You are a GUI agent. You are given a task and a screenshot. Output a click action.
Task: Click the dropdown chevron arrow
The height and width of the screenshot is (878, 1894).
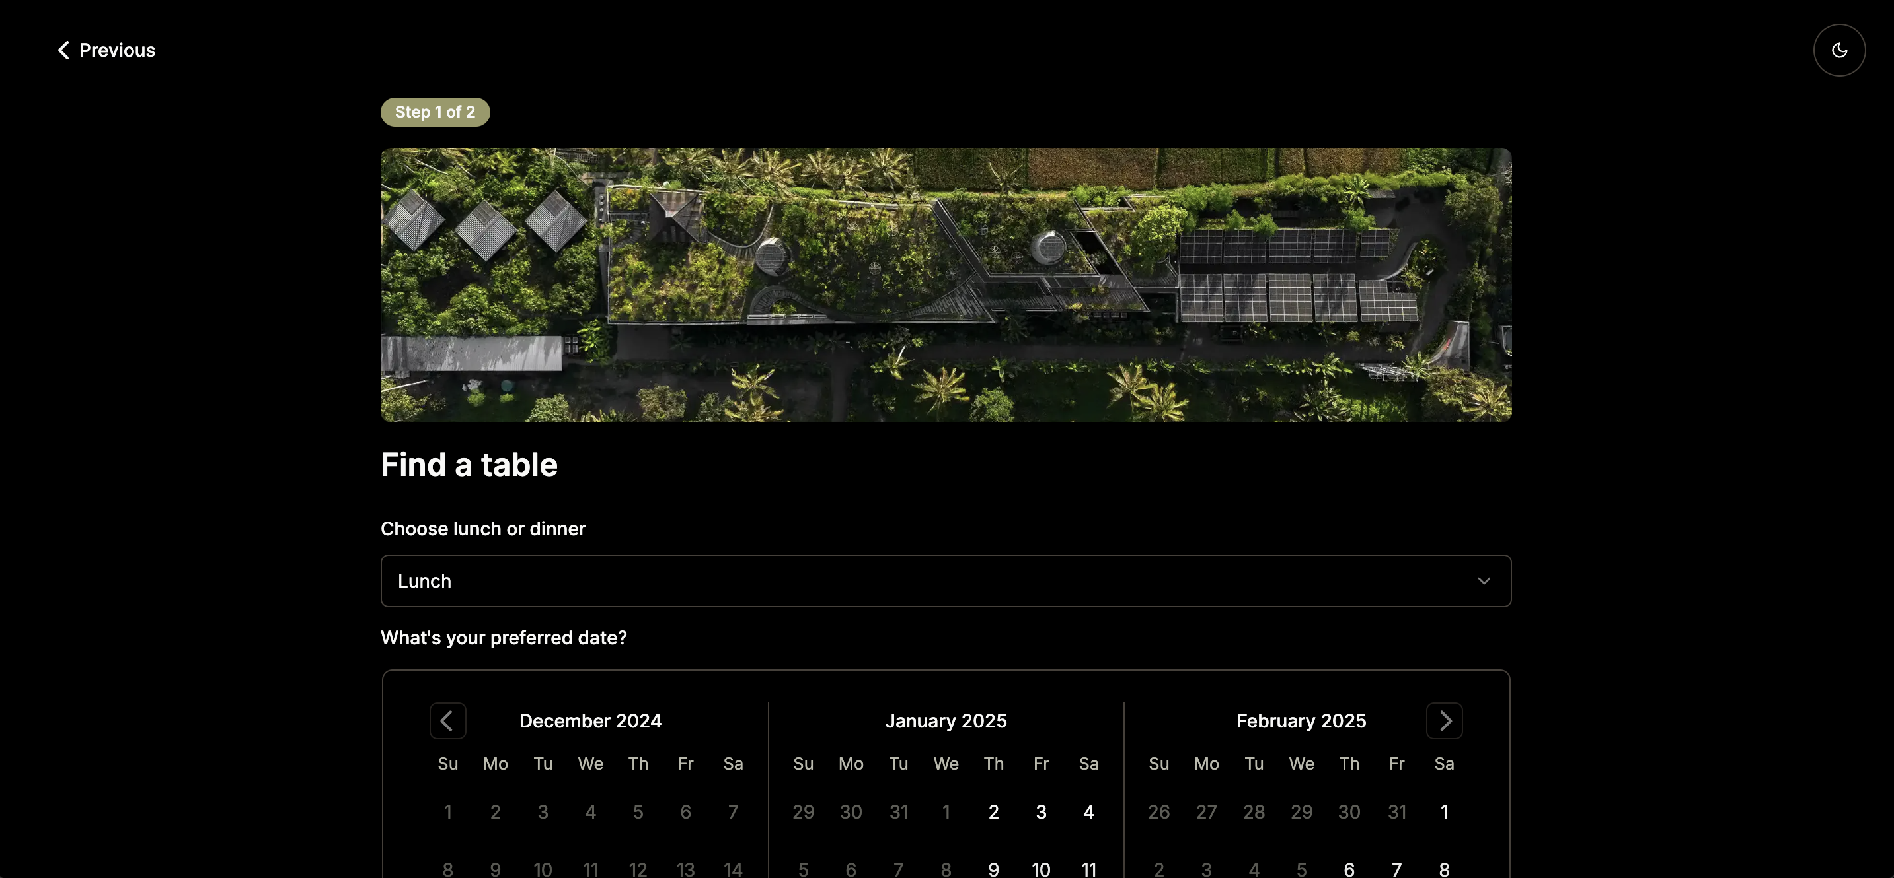tap(1483, 580)
